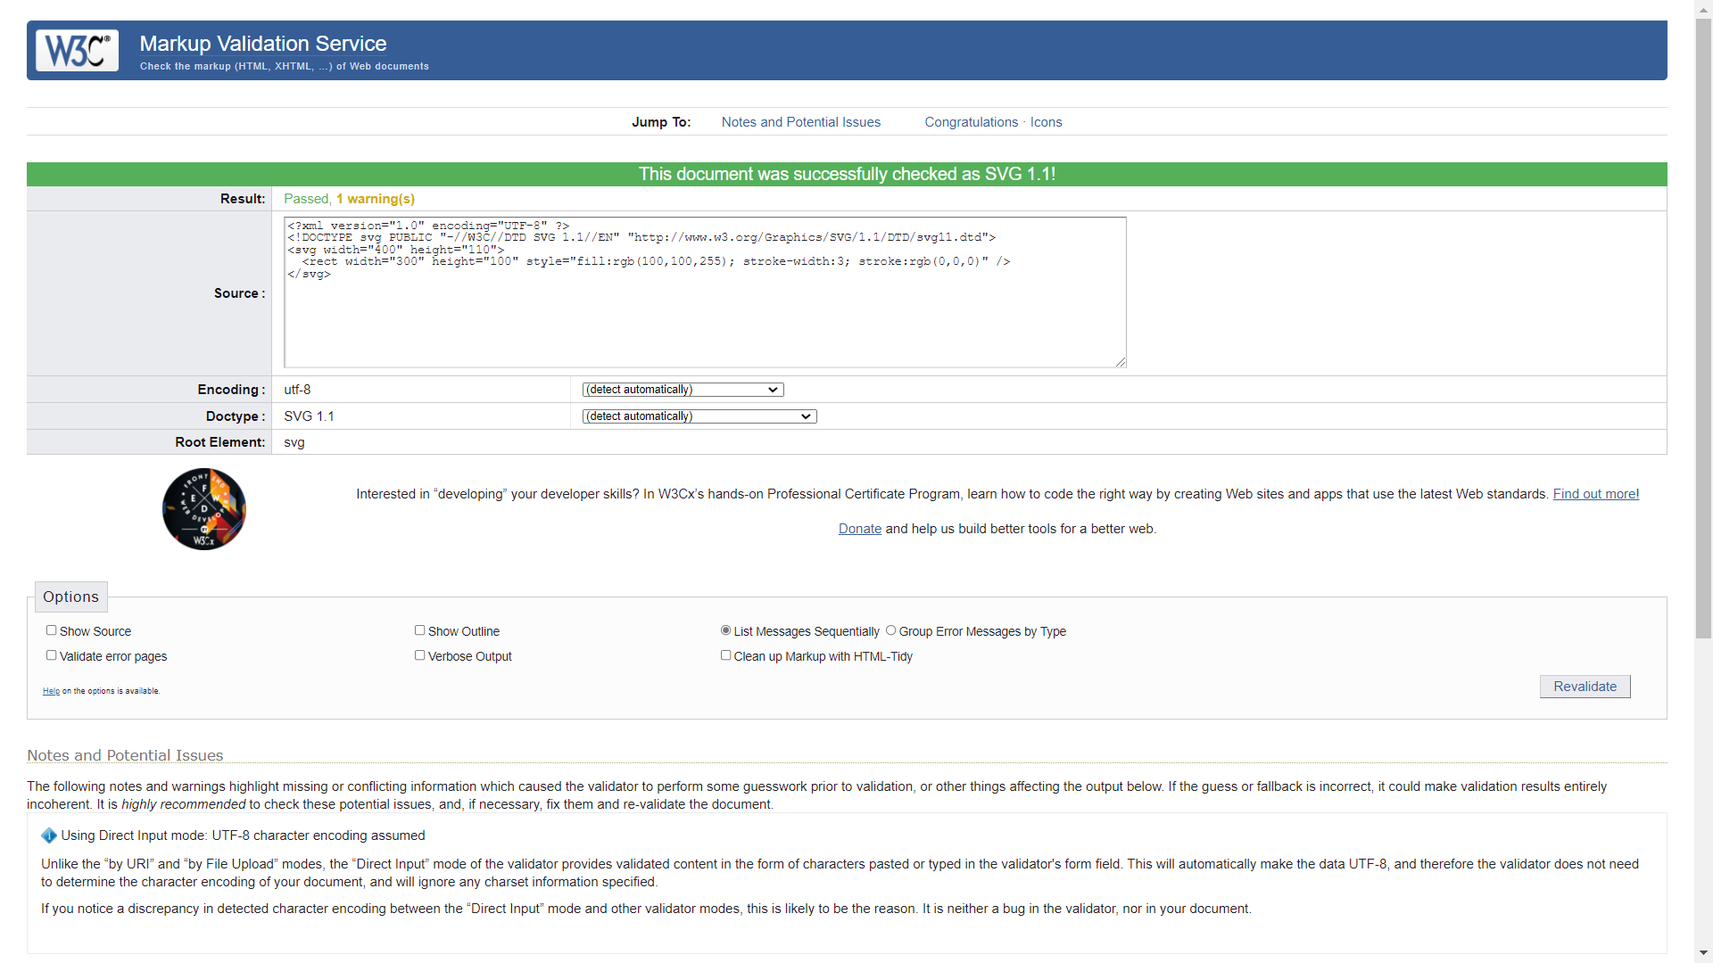Select List Messages Sequentially radio button

click(x=726, y=630)
